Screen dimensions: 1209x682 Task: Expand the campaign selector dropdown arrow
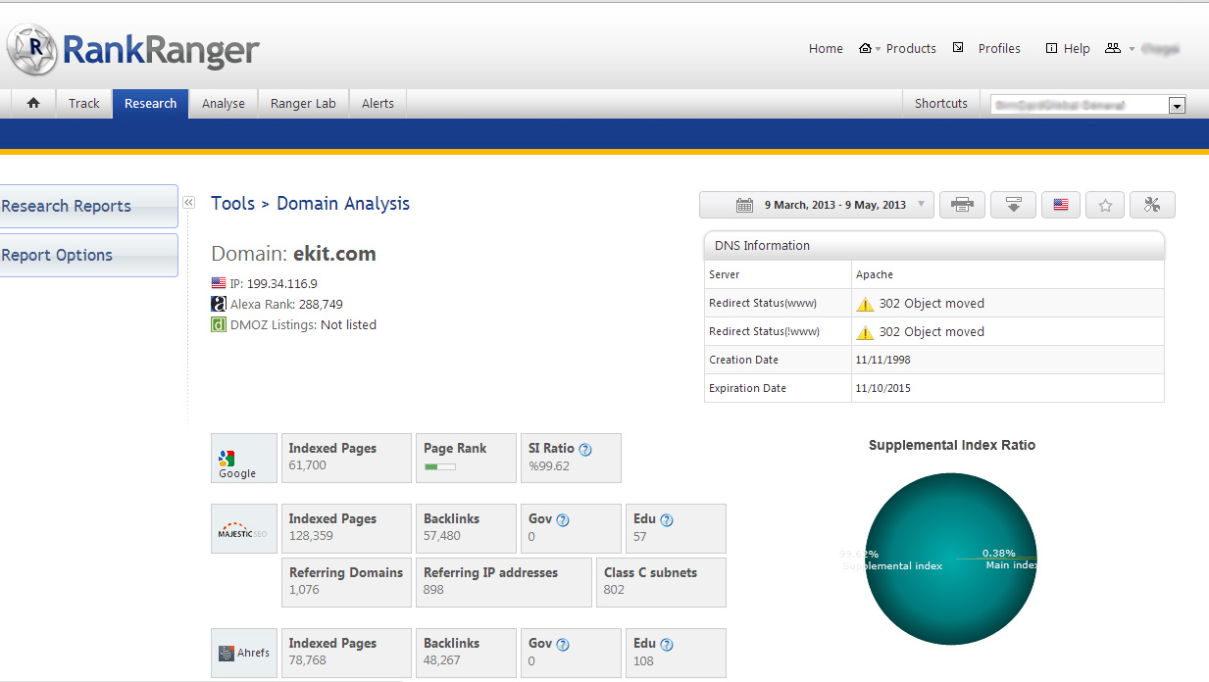point(1177,105)
